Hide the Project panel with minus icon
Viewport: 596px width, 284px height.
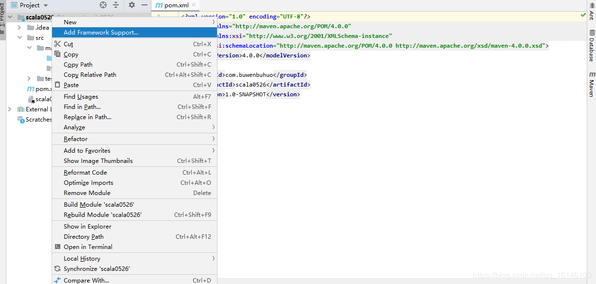pos(144,5)
